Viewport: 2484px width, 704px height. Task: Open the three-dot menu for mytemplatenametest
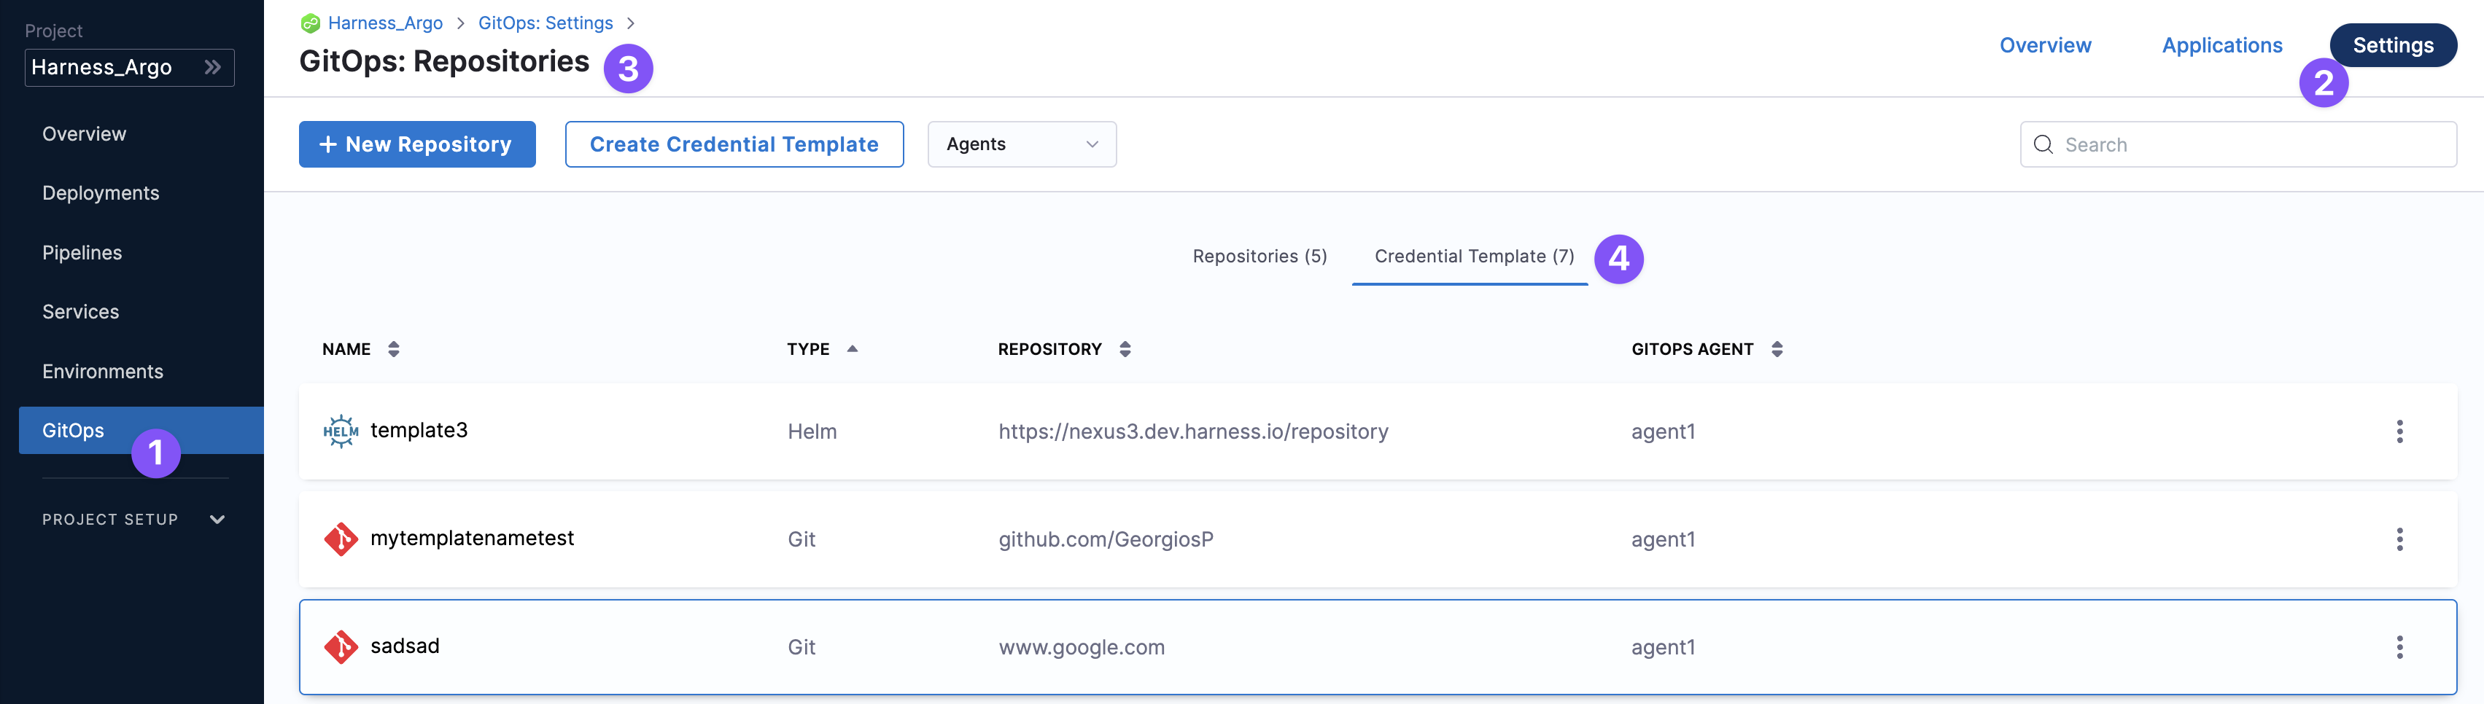click(x=2399, y=539)
